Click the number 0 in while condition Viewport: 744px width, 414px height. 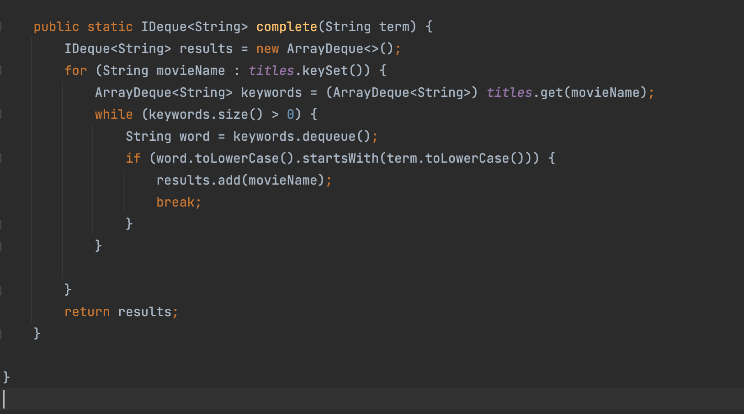290,115
